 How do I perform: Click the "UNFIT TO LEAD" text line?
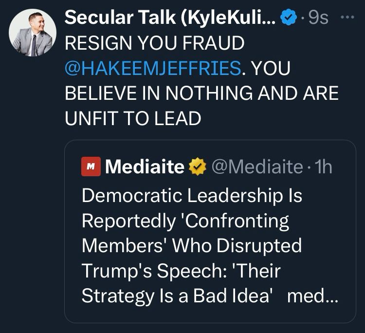(133, 119)
